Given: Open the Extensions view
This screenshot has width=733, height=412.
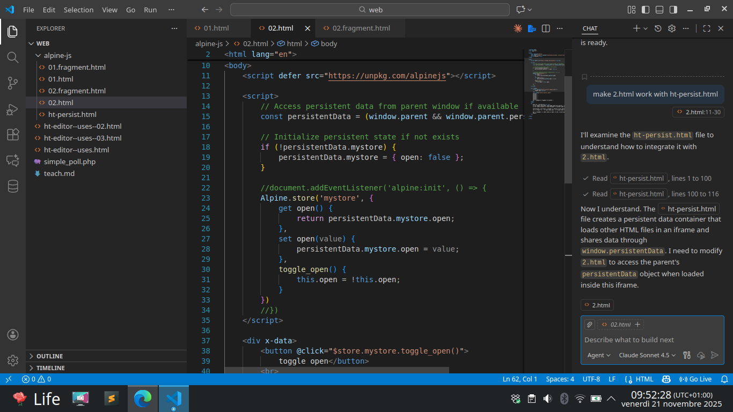Looking at the screenshot, I should (x=13, y=135).
